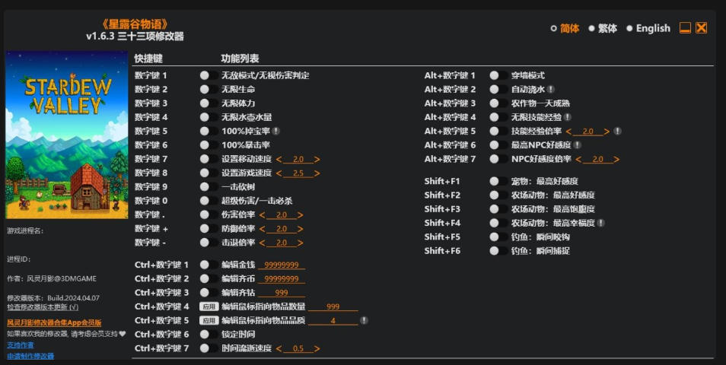
Task: Turn on 无限体力 switch
Action: point(209,103)
